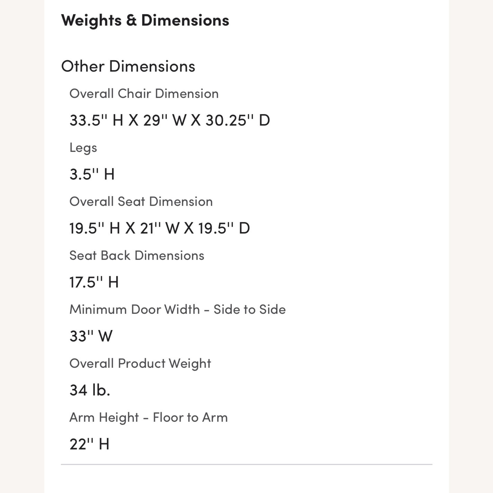The height and width of the screenshot is (493, 493).
Task: Click the gray divider line below the list
Action: tap(246, 464)
